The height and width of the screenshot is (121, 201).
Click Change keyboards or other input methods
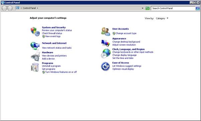click(x=133, y=52)
